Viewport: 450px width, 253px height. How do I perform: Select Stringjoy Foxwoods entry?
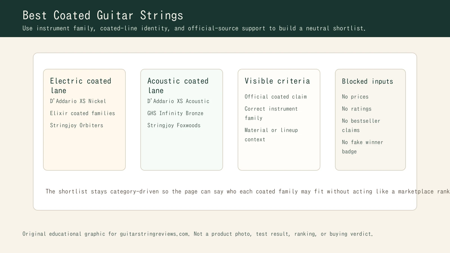click(174, 125)
